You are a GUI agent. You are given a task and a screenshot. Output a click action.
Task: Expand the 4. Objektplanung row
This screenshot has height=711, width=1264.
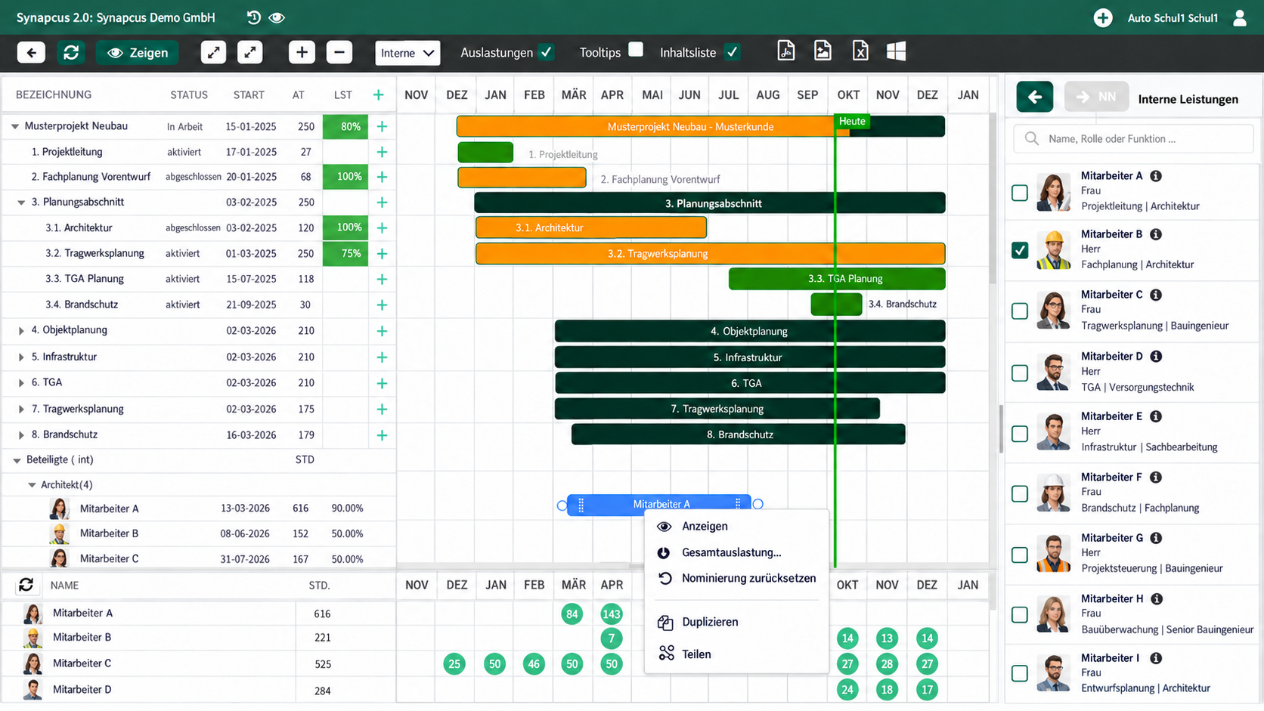coord(21,330)
